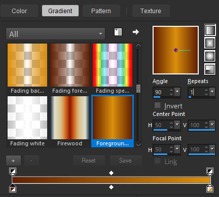219x197 pixels.
Task: Select the Linear gradient style icon
Action: tap(210, 30)
